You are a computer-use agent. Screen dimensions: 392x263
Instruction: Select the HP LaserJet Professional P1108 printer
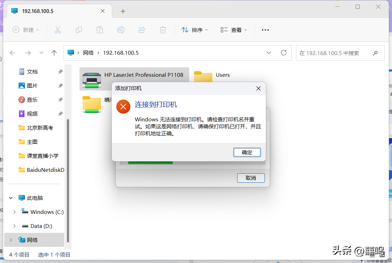134,75
